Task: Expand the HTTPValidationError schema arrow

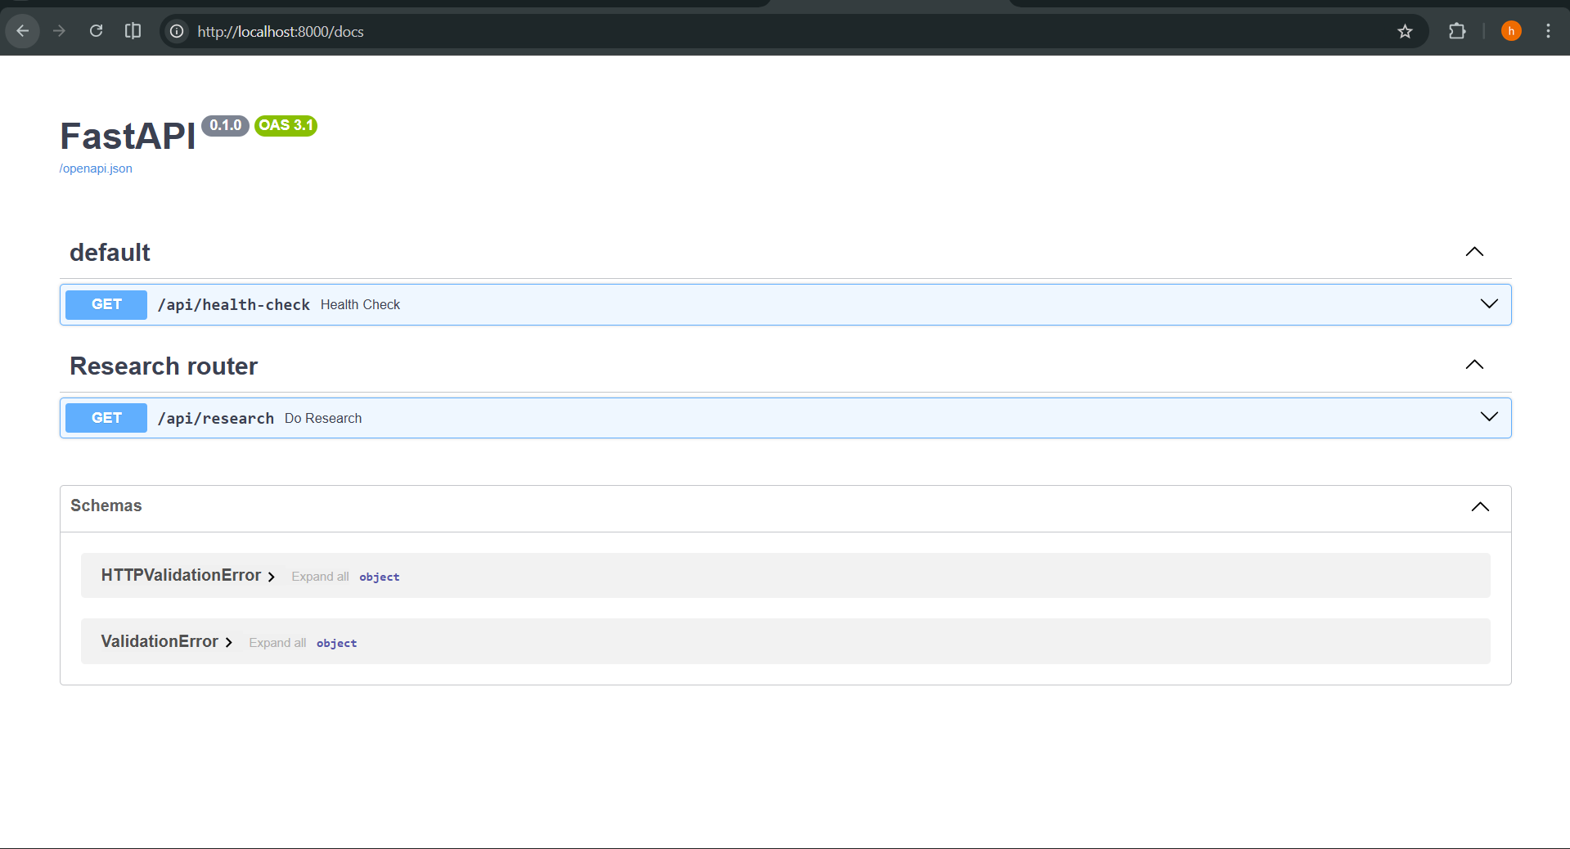Action: [271, 577]
